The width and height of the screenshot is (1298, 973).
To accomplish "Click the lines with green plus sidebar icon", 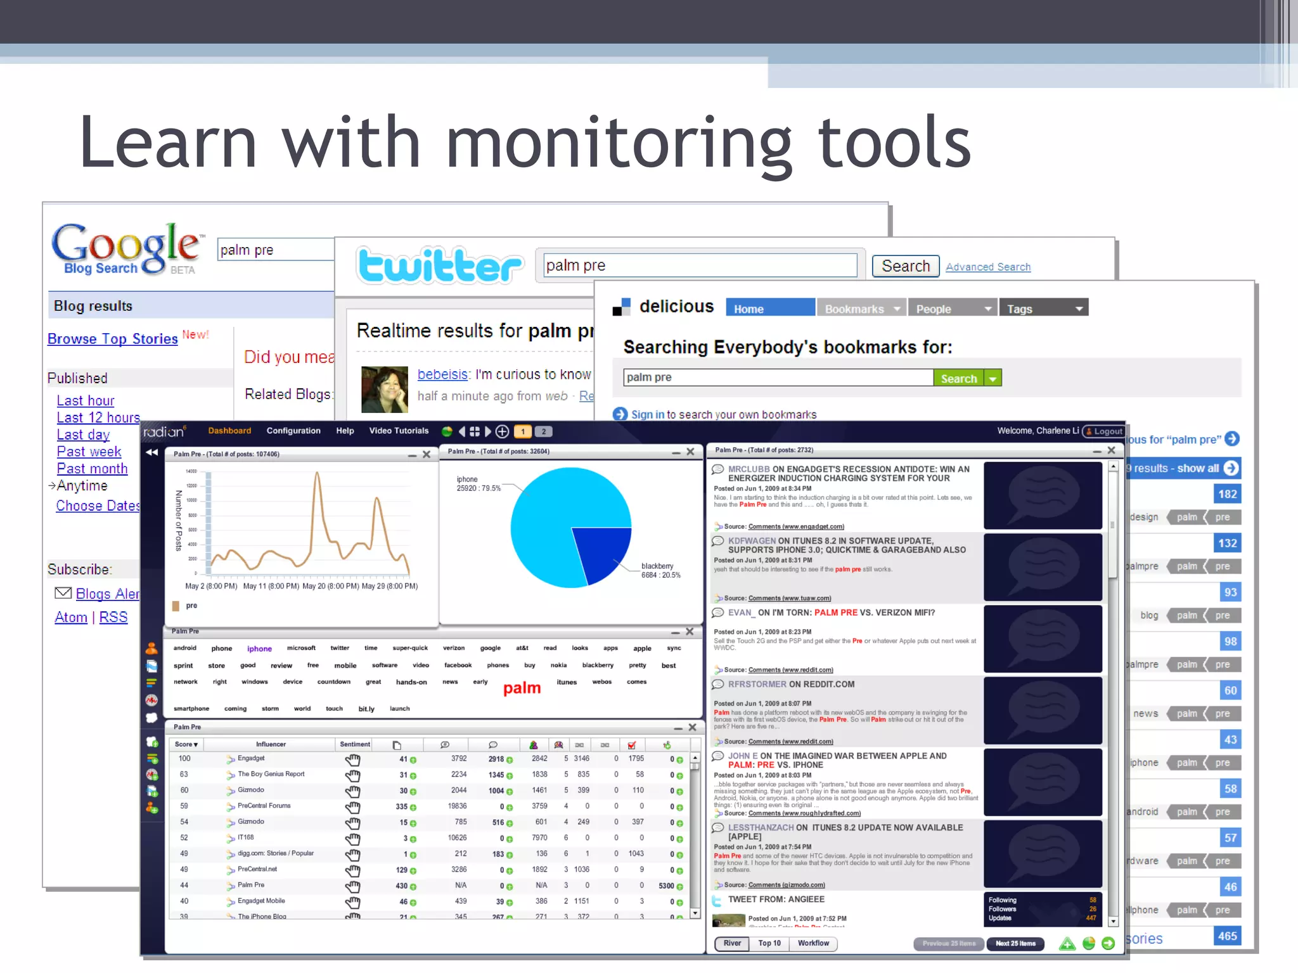I will click(152, 758).
